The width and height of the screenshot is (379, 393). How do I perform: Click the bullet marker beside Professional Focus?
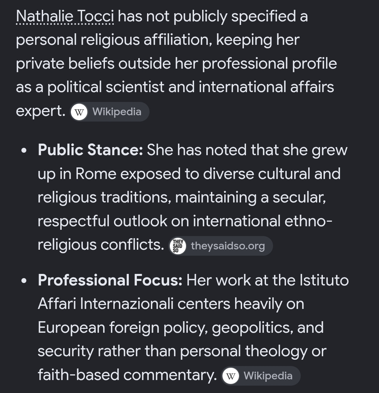pyautogui.click(x=24, y=281)
